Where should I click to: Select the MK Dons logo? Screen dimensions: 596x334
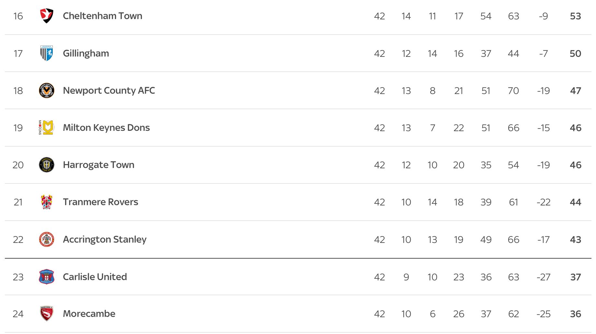click(x=46, y=128)
